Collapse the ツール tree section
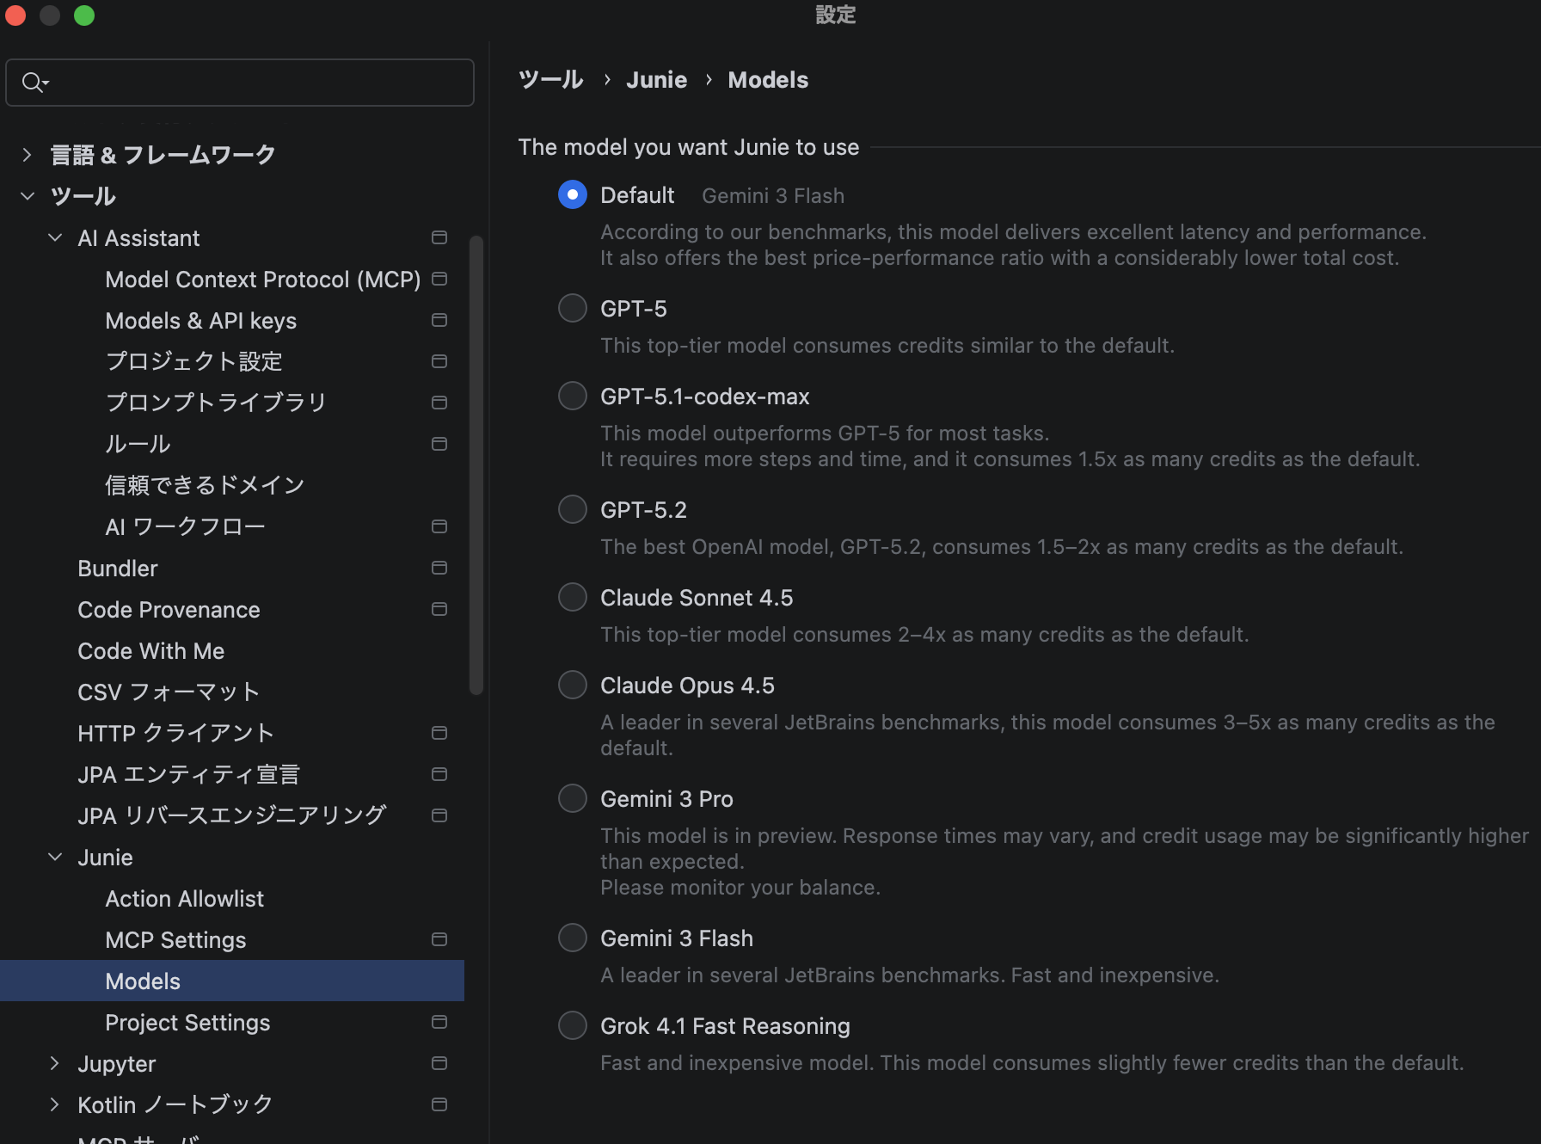1541x1144 pixels. (x=28, y=196)
